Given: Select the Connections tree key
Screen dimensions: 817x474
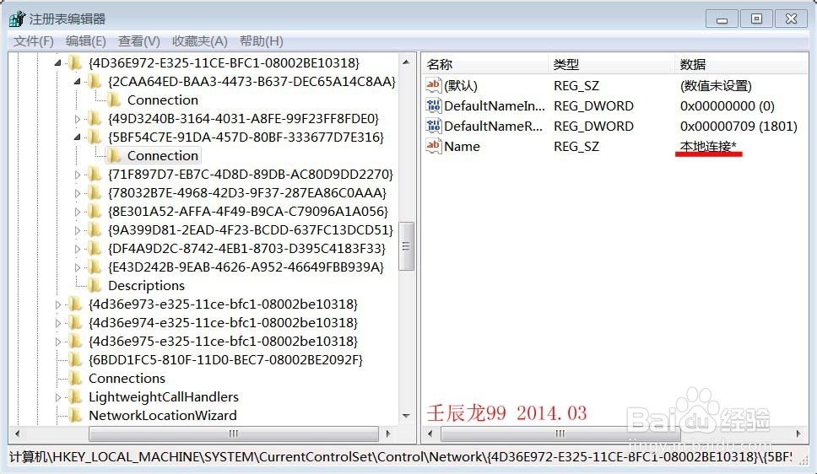Looking at the screenshot, I should pos(127,379).
